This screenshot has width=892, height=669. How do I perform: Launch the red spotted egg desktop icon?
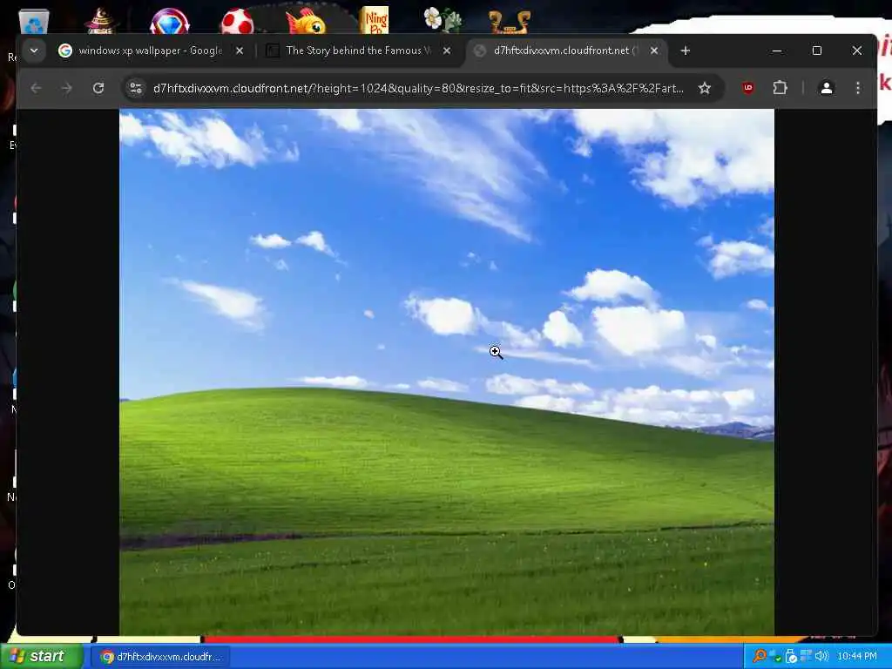[x=237, y=21]
